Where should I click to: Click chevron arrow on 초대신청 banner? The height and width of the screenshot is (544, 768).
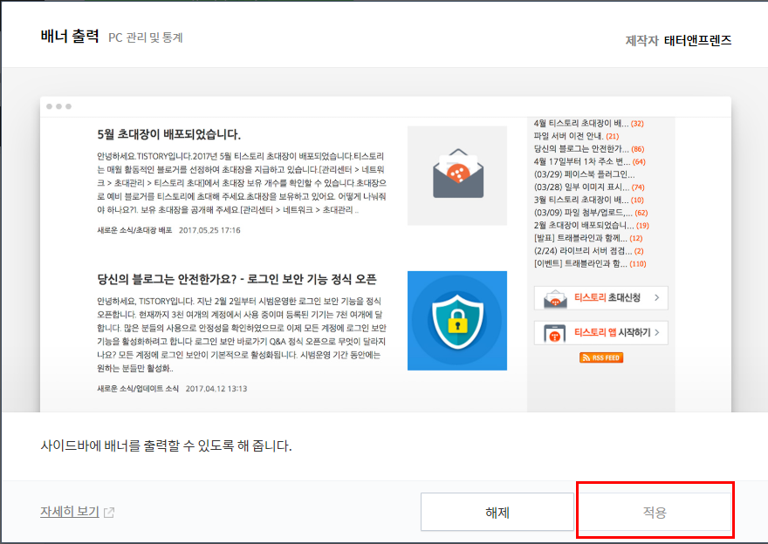[x=657, y=297]
